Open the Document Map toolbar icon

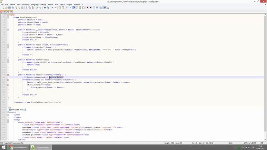pos(80,7)
